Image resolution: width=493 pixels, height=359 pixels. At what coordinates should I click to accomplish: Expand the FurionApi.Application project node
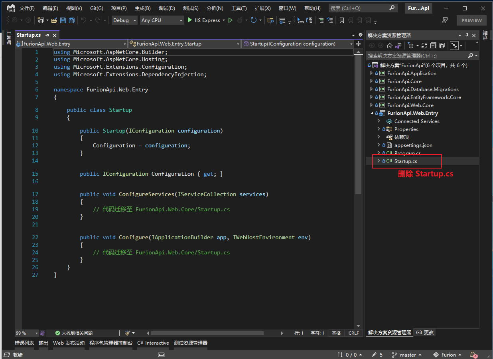pyautogui.click(x=372, y=73)
